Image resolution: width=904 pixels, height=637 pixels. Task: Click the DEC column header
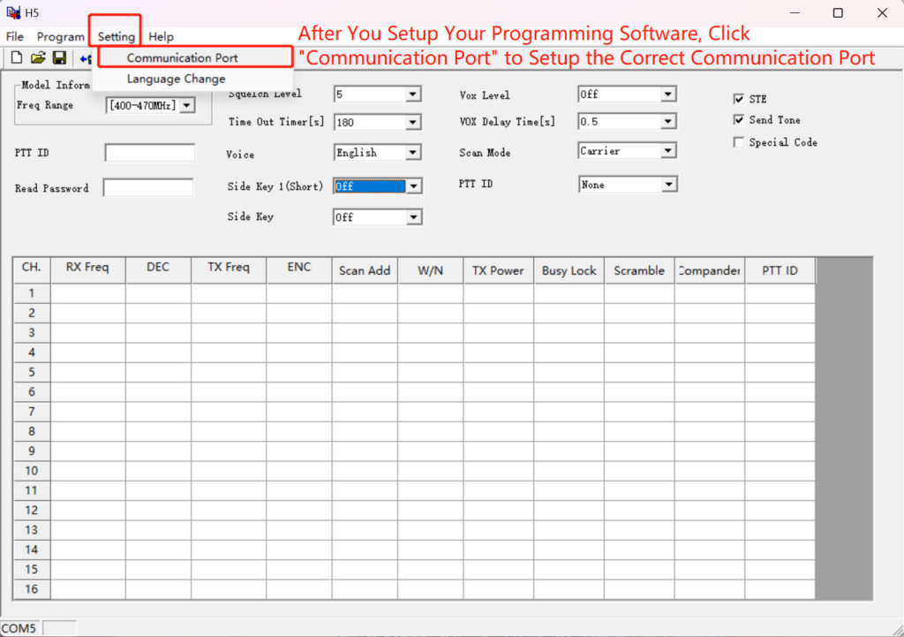(158, 269)
